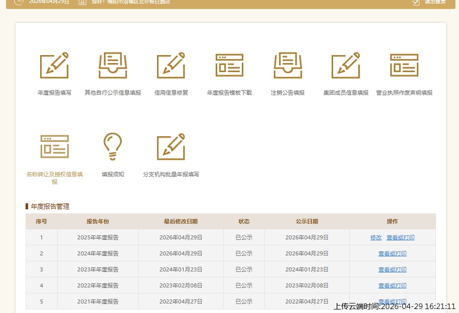Open 查看或打印 for the 2025 report

pyautogui.click(x=400, y=238)
